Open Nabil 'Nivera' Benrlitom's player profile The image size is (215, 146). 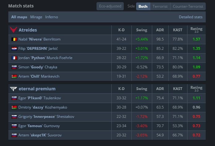pos(39,39)
